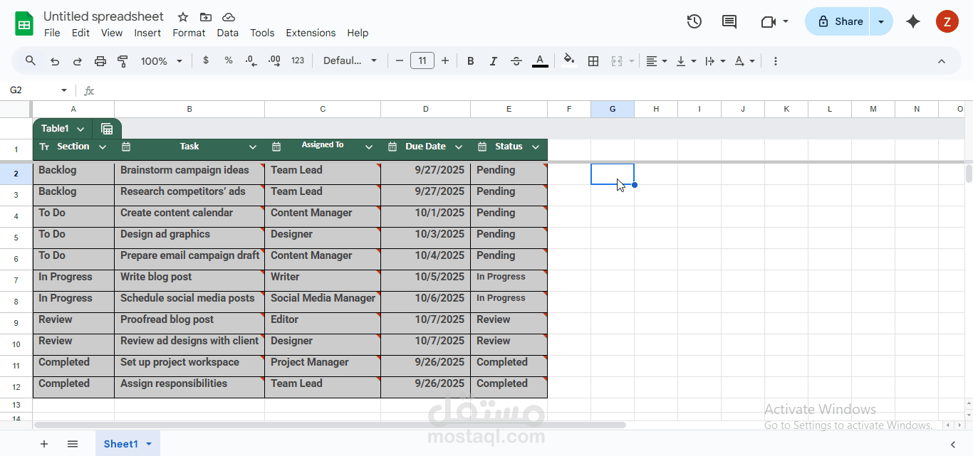This screenshot has width=973, height=456.
Task: Click the paint format icon
Action: click(123, 61)
